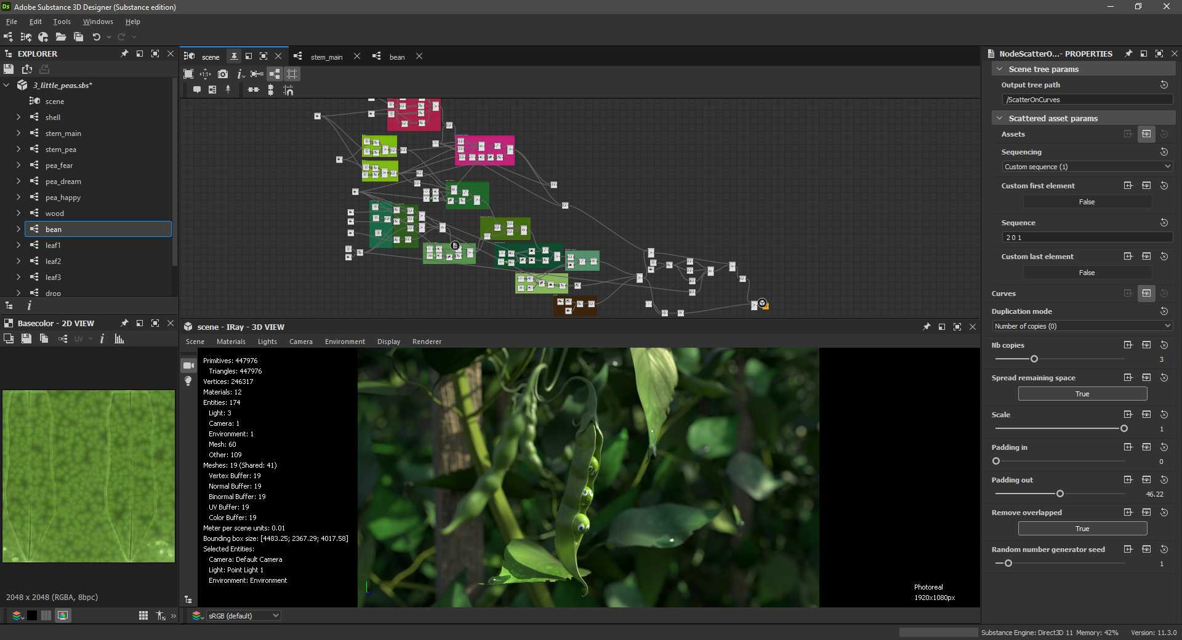Copy the 2D view image to clipboard

[44, 338]
